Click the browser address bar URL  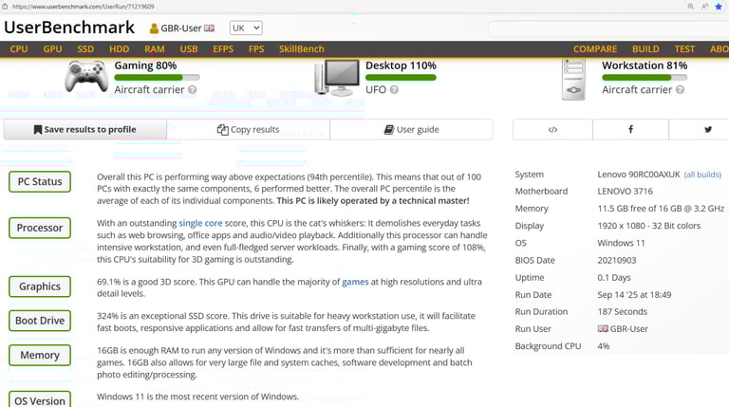[84, 7]
